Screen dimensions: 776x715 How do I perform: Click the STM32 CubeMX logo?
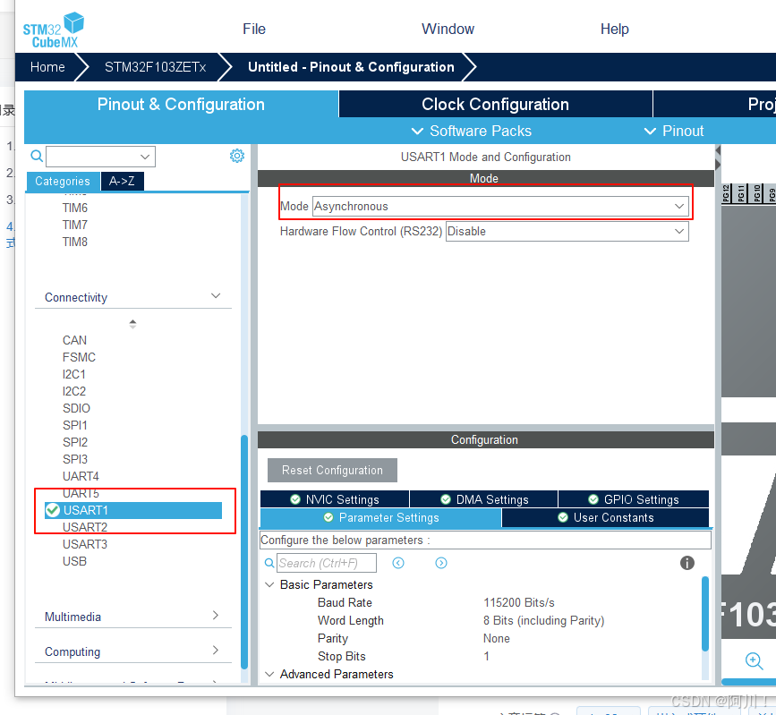point(53,30)
